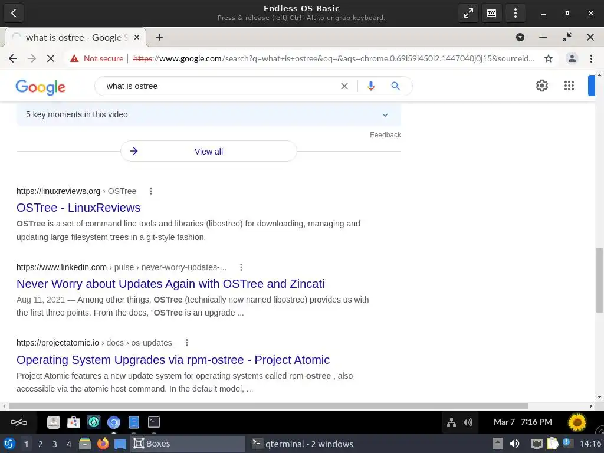Open the green leaf app in the Endless dock
Image resolution: width=604 pixels, height=453 pixels.
[x=94, y=422]
